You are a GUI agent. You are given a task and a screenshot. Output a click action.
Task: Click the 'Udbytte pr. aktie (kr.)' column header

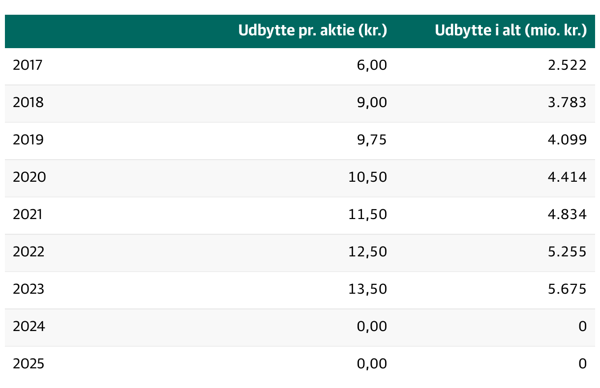click(313, 31)
